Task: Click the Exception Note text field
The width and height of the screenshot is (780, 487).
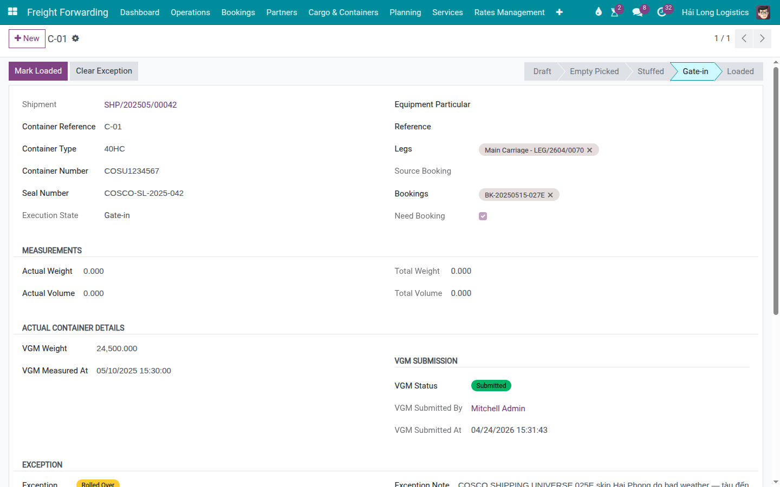Action: pos(603,484)
